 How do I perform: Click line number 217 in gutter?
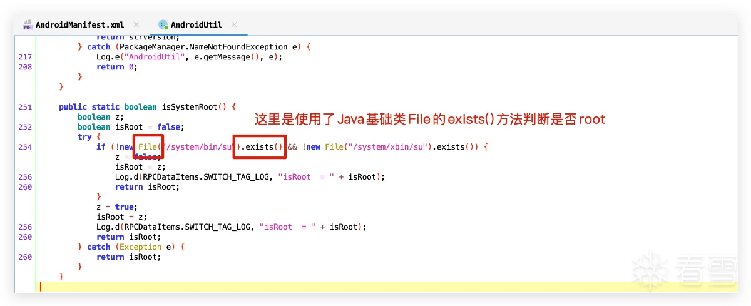(25, 57)
